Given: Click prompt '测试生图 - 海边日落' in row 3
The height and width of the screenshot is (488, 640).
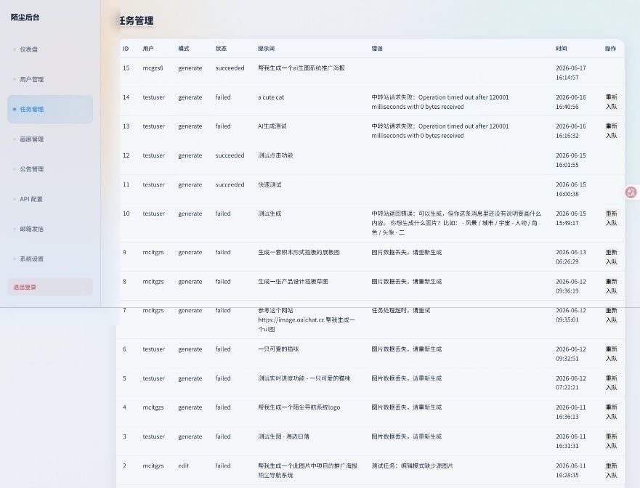Looking at the screenshot, I should tap(283, 436).
